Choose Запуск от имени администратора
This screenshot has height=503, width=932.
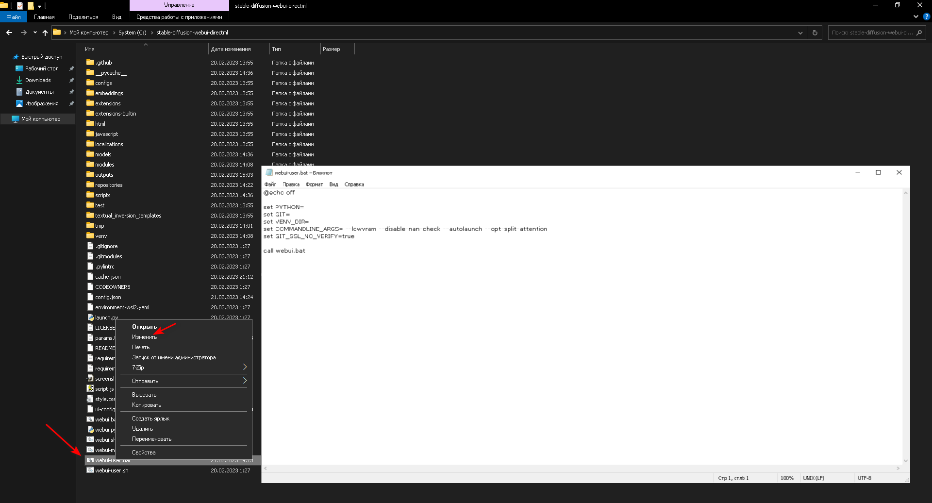coord(183,357)
